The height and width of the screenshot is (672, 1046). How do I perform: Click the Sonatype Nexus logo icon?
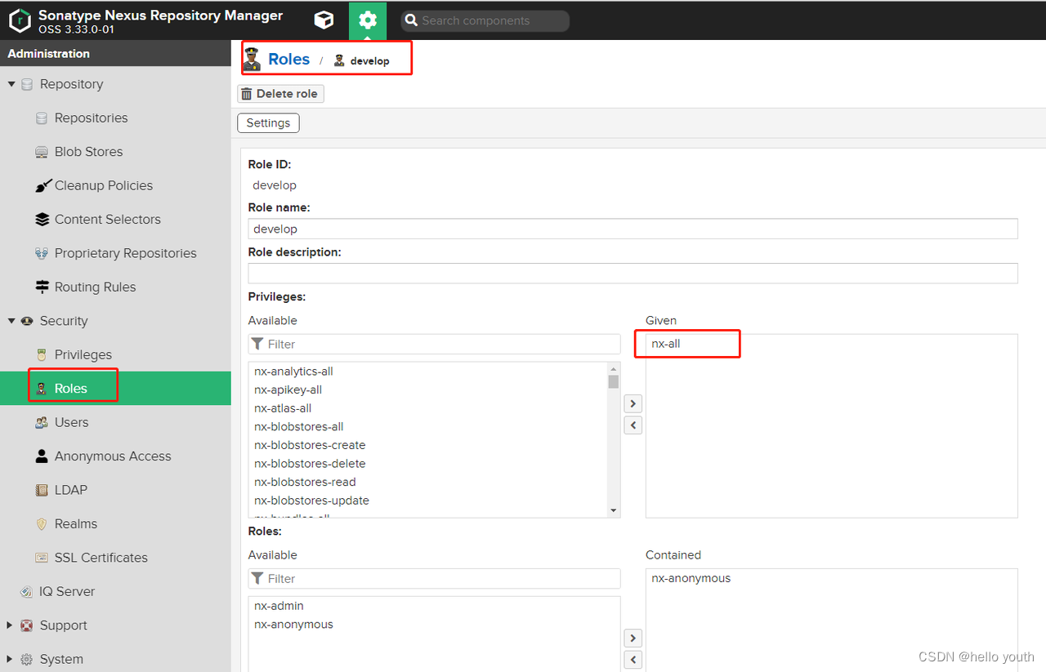20,20
